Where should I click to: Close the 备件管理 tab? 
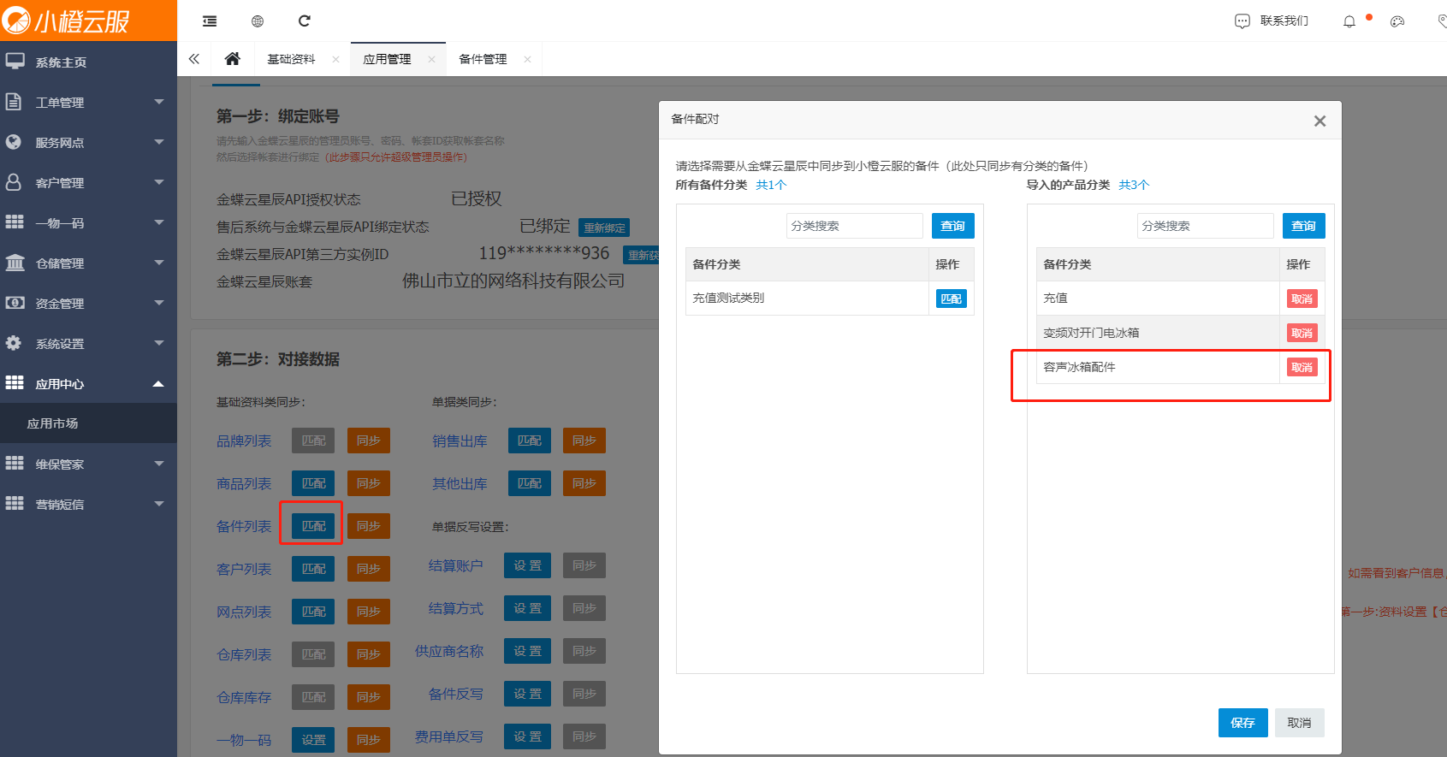(527, 59)
